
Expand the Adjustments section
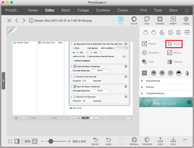[166, 81]
